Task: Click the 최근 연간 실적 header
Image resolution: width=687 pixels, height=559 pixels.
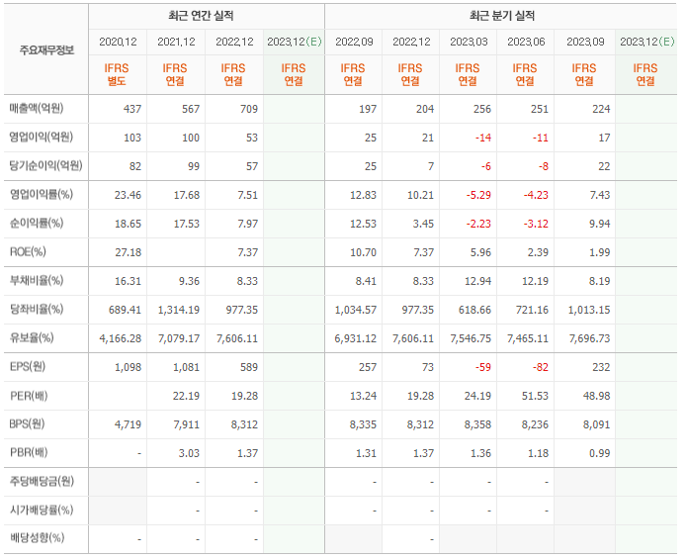Action: click(x=201, y=16)
